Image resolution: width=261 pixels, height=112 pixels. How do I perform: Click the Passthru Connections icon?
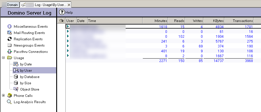[10, 52]
